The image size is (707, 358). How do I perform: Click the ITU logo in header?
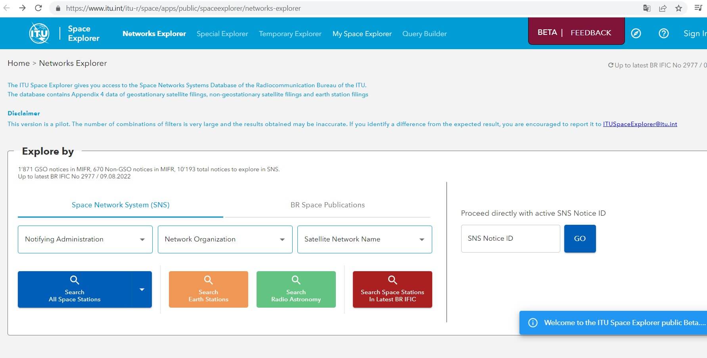click(39, 33)
